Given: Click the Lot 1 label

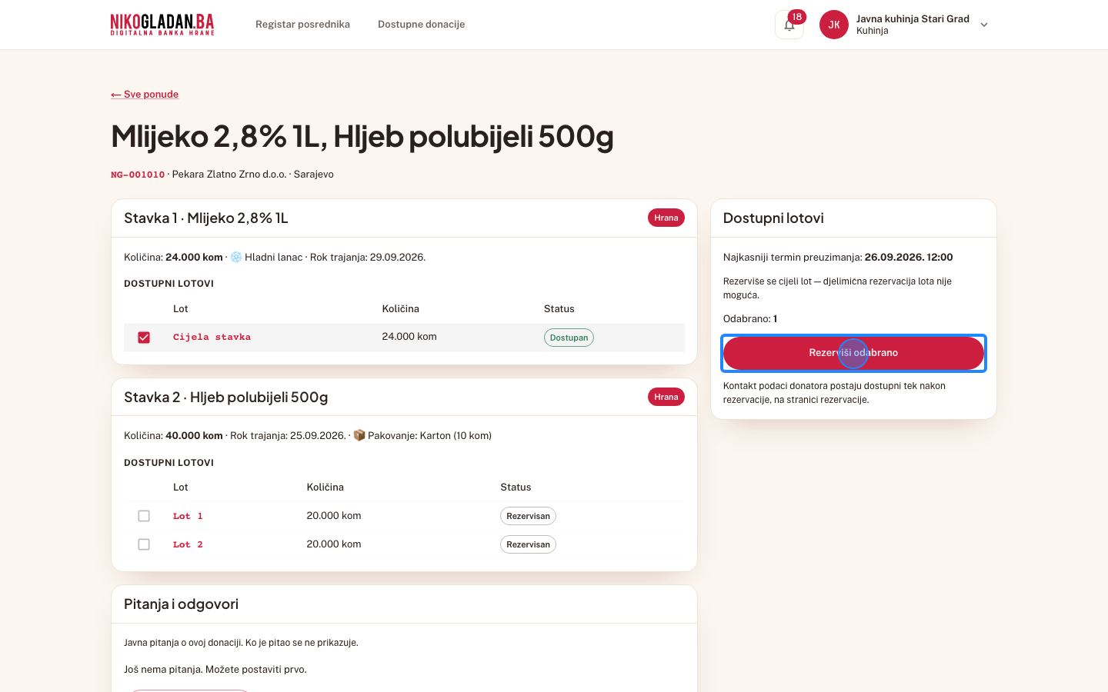Looking at the screenshot, I should tap(188, 516).
